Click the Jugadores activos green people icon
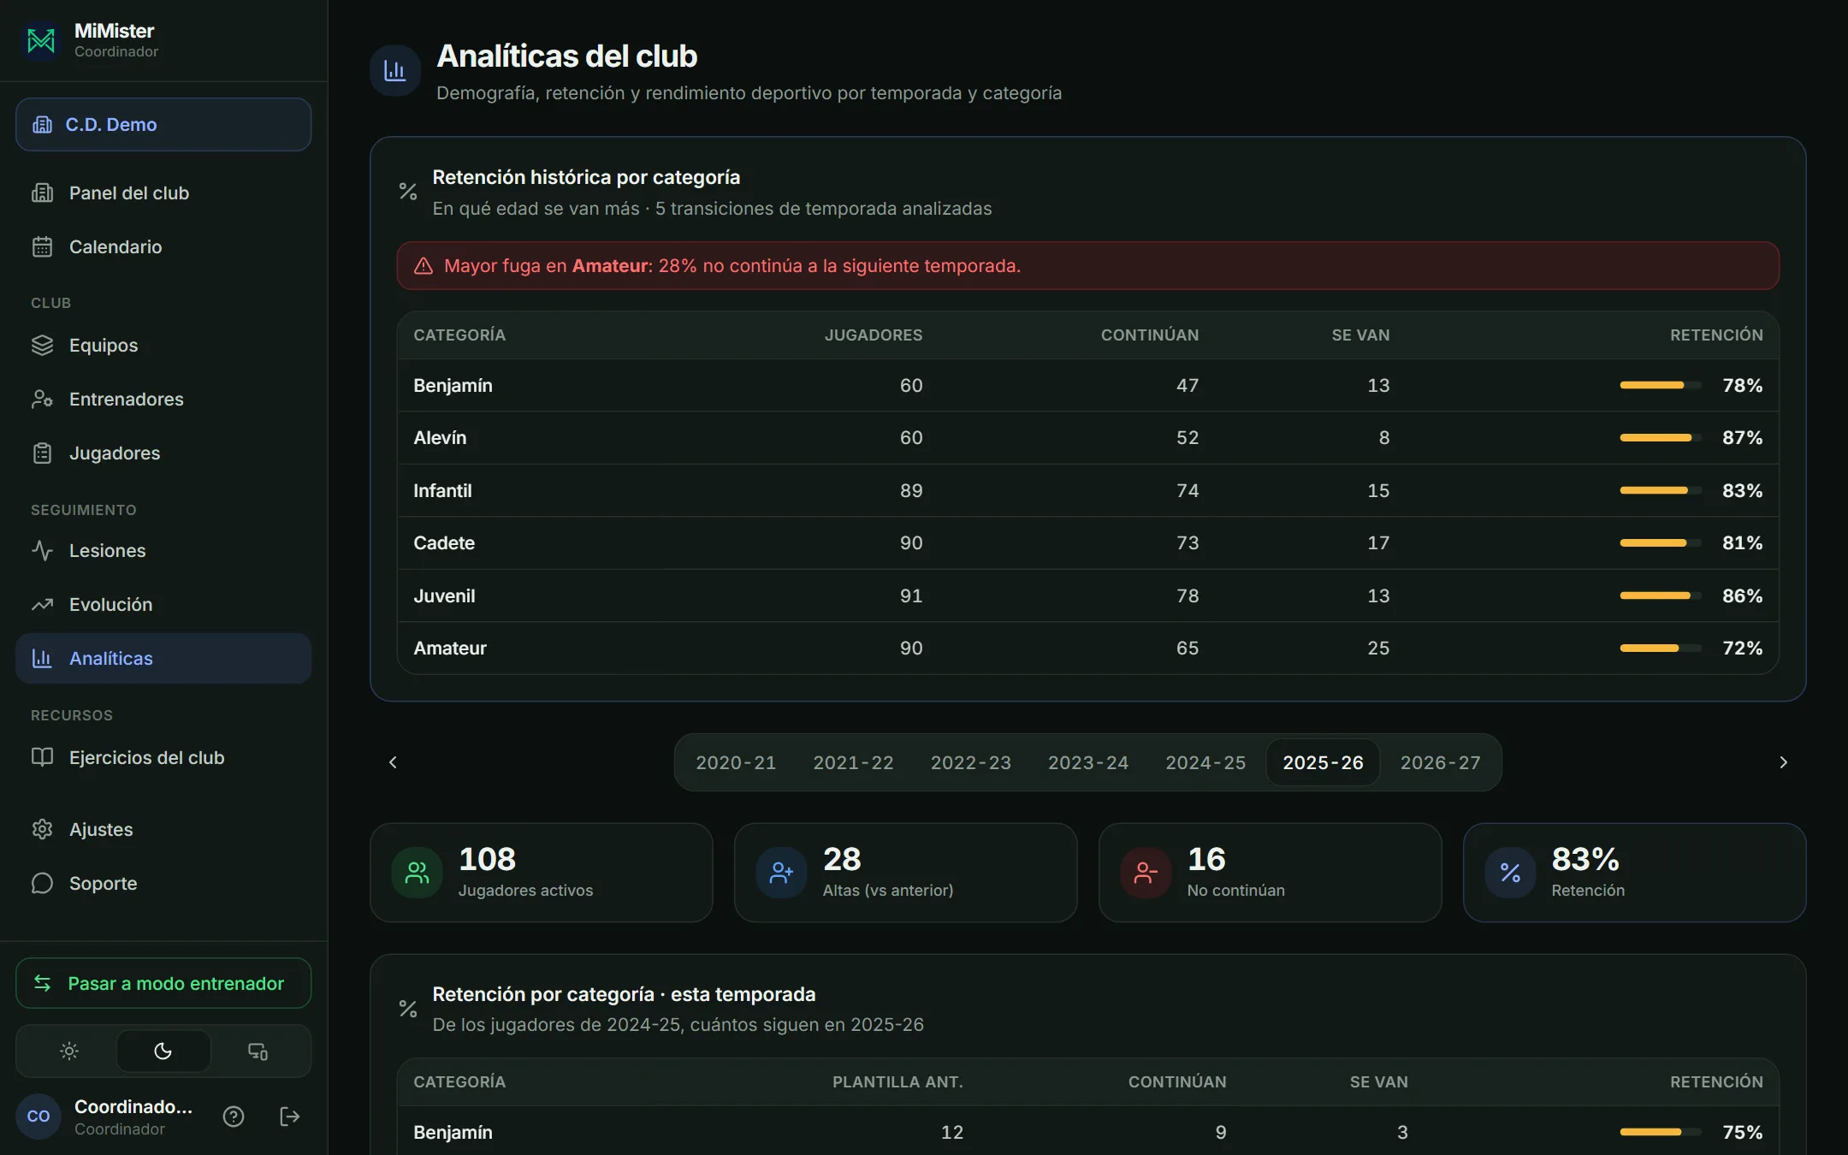This screenshot has height=1155, width=1848. coord(417,873)
